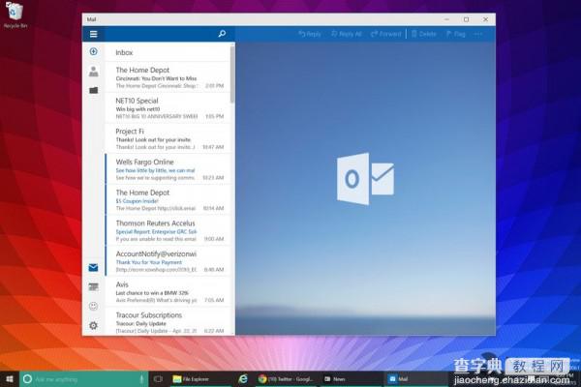This screenshot has height=387, width=581.
Task: Open The Home Depot $5 Coupon email
Action: [x=168, y=199]
